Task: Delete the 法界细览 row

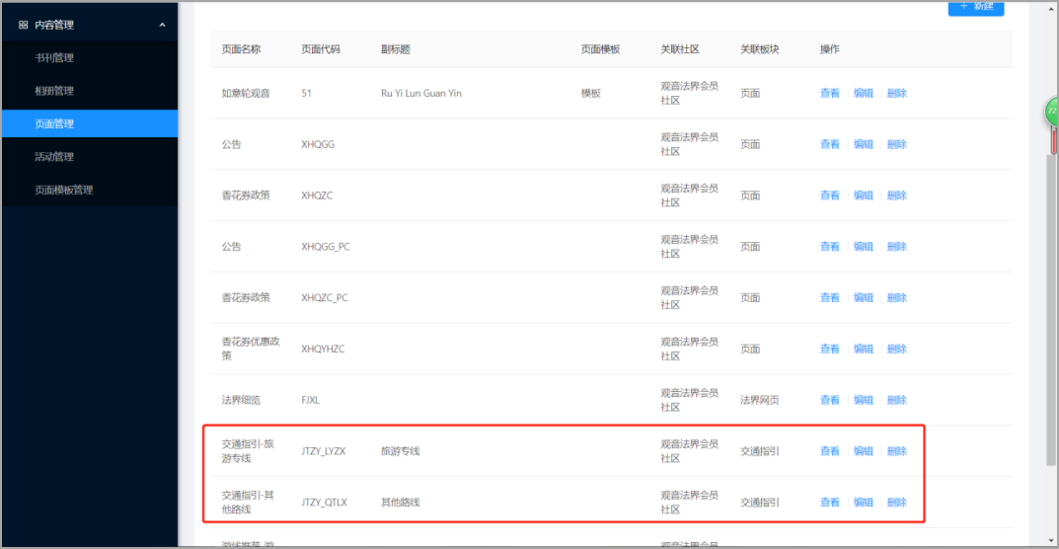Action: point(897,400)
